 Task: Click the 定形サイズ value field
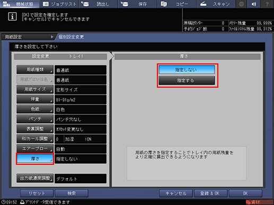(x=81, y=90)
